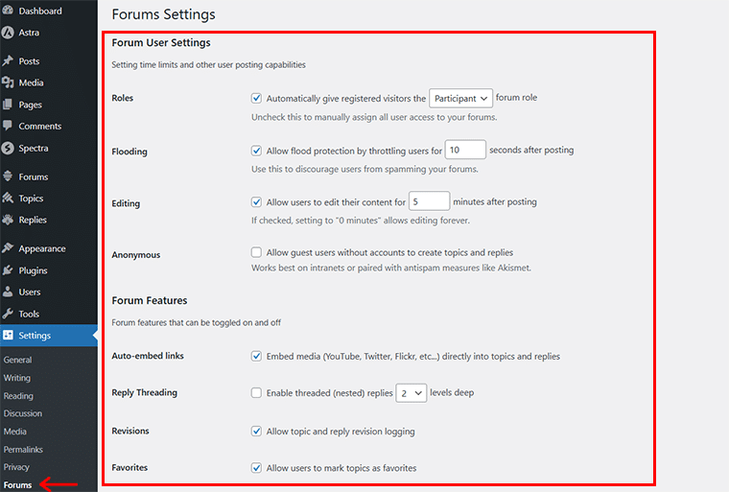Open the General settings link
Viewport: 729px width, 492px height.
coord(17,360)
